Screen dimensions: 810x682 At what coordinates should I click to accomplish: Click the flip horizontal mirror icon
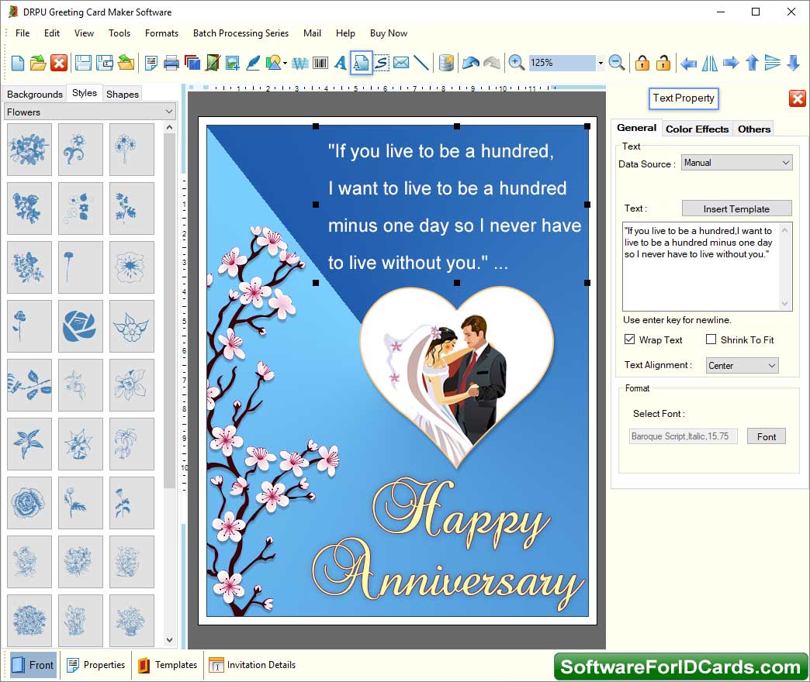click(710, 63)
